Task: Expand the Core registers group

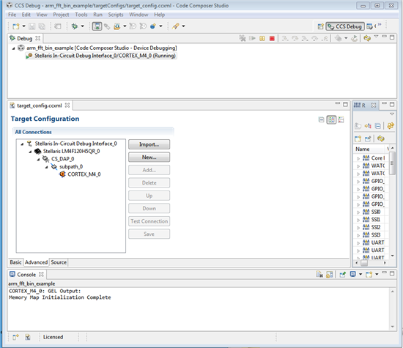Action: pyautogui.click(x=358, y=158)
